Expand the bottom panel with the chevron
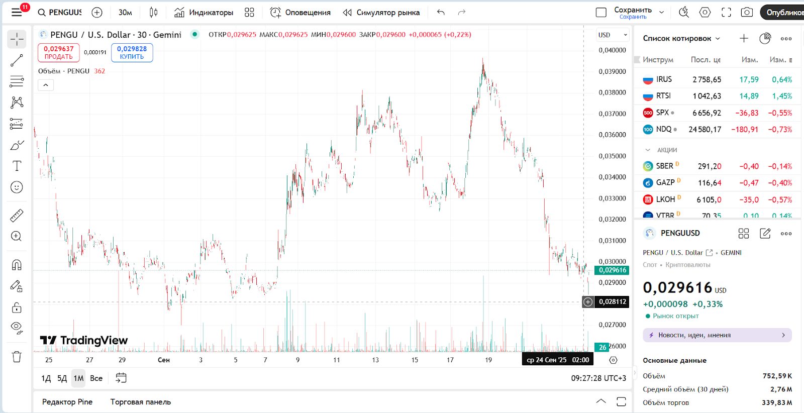 601,401
